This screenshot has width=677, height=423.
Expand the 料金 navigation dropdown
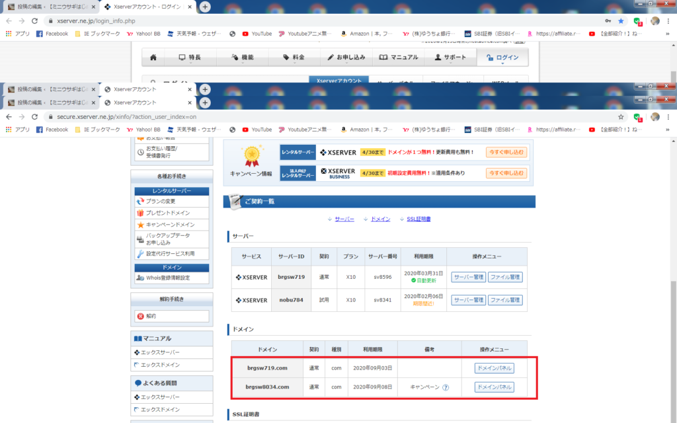294,58
